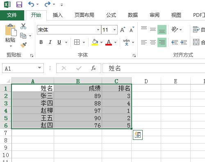Expand the underline style arrow
The width and height of the screenshot is (205, 162).
click(66, 42)
